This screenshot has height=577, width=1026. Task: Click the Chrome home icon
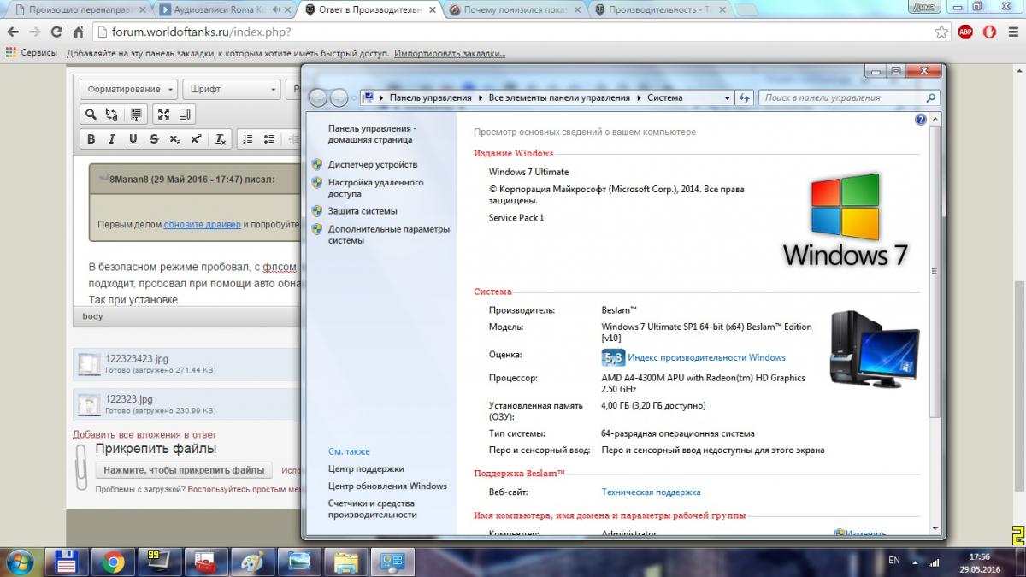click(x=79, y=32)
